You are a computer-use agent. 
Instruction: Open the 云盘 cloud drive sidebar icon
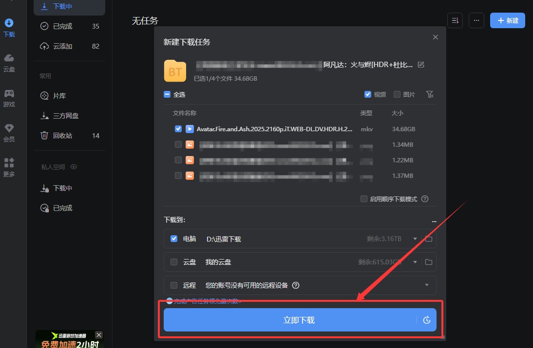(9, 63)
